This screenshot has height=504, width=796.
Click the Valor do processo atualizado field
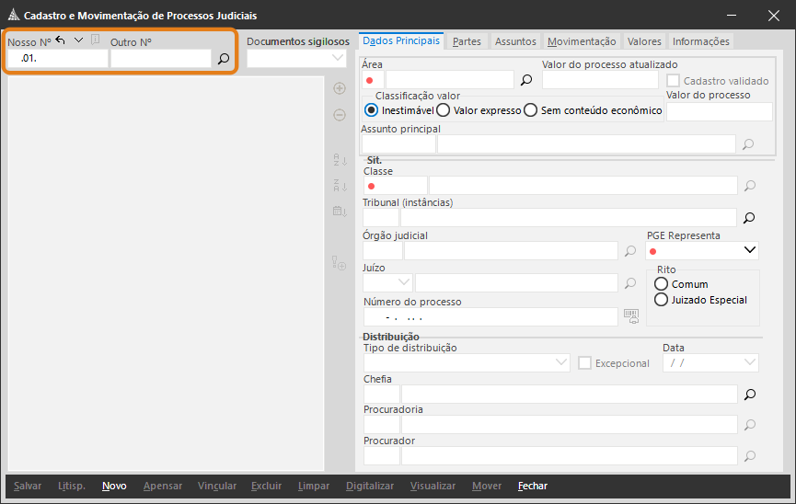coord(599,80)
